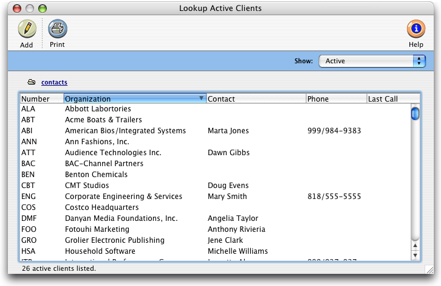Select Danyan Media Foundations, Inc.

tap(216, 218)
